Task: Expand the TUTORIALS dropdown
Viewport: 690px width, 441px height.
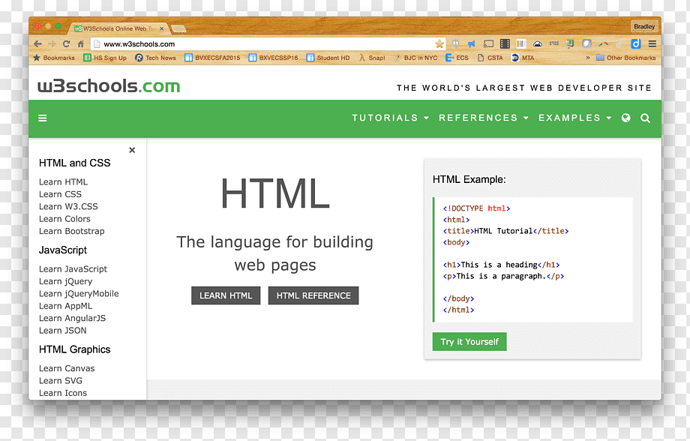Action: coord(389,118)
